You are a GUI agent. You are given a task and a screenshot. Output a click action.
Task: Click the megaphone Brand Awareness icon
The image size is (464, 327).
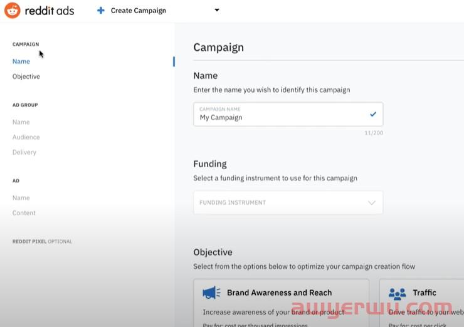(x=212, y=293)
